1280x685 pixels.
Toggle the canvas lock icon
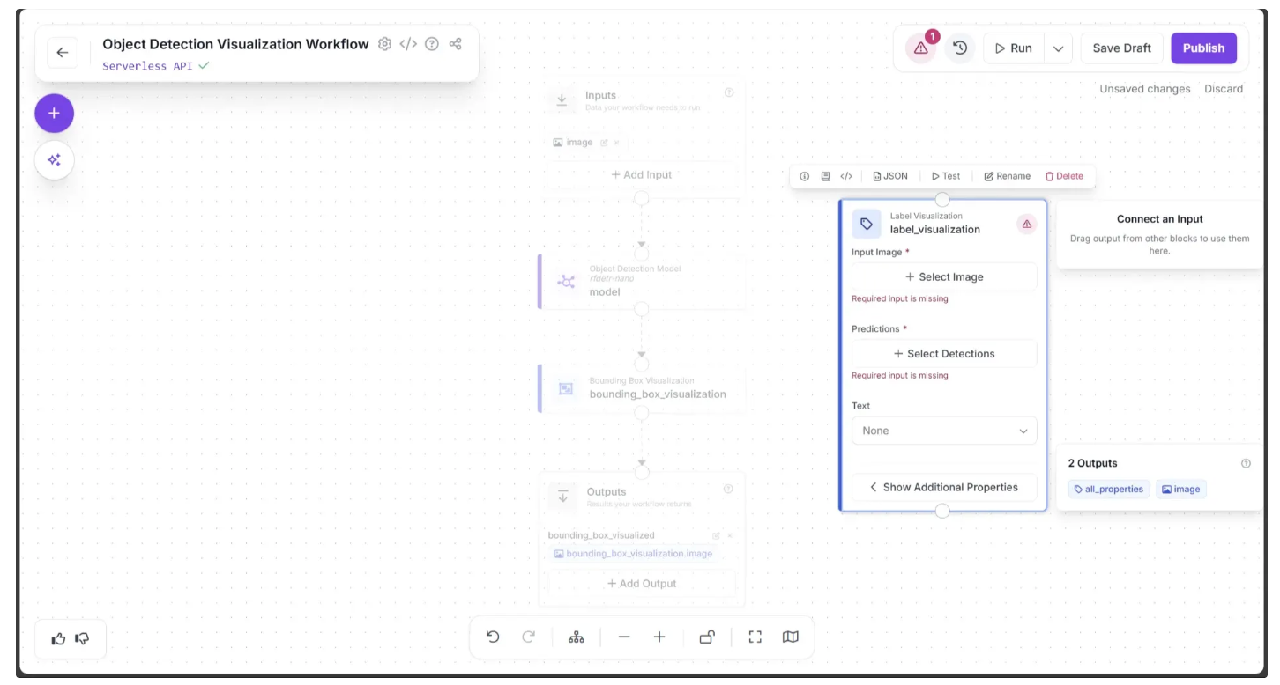[707, 637]
